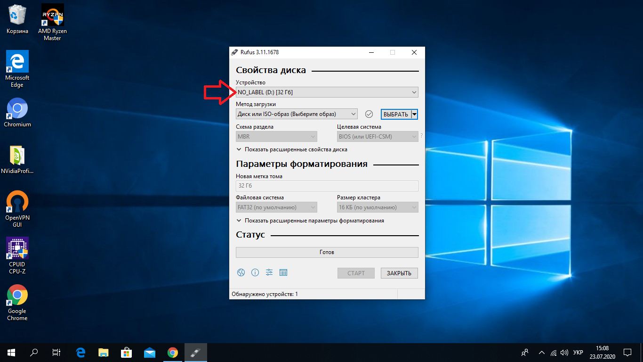The height and width of the screenshot is (362, 643).
Task: Show hidden tray icons chevron
Action: point(541,353)
